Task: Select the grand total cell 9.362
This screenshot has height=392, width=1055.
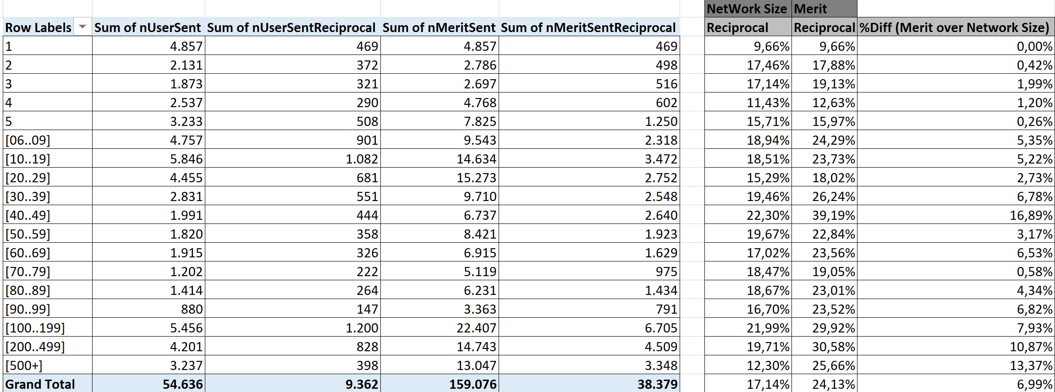Action: [x=292, y=384]
